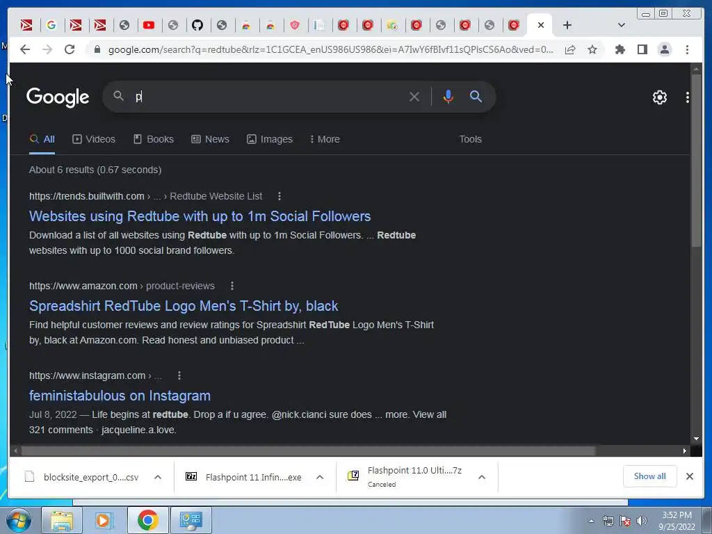Open Google apps three-dot menu

pyautogui.click(x=687, y=97)
